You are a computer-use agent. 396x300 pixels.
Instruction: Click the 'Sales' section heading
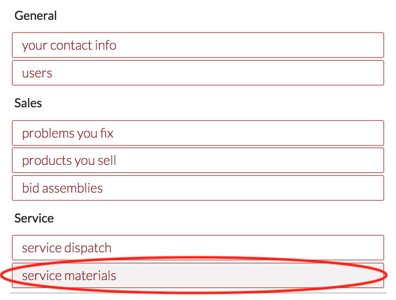point(28,103)
